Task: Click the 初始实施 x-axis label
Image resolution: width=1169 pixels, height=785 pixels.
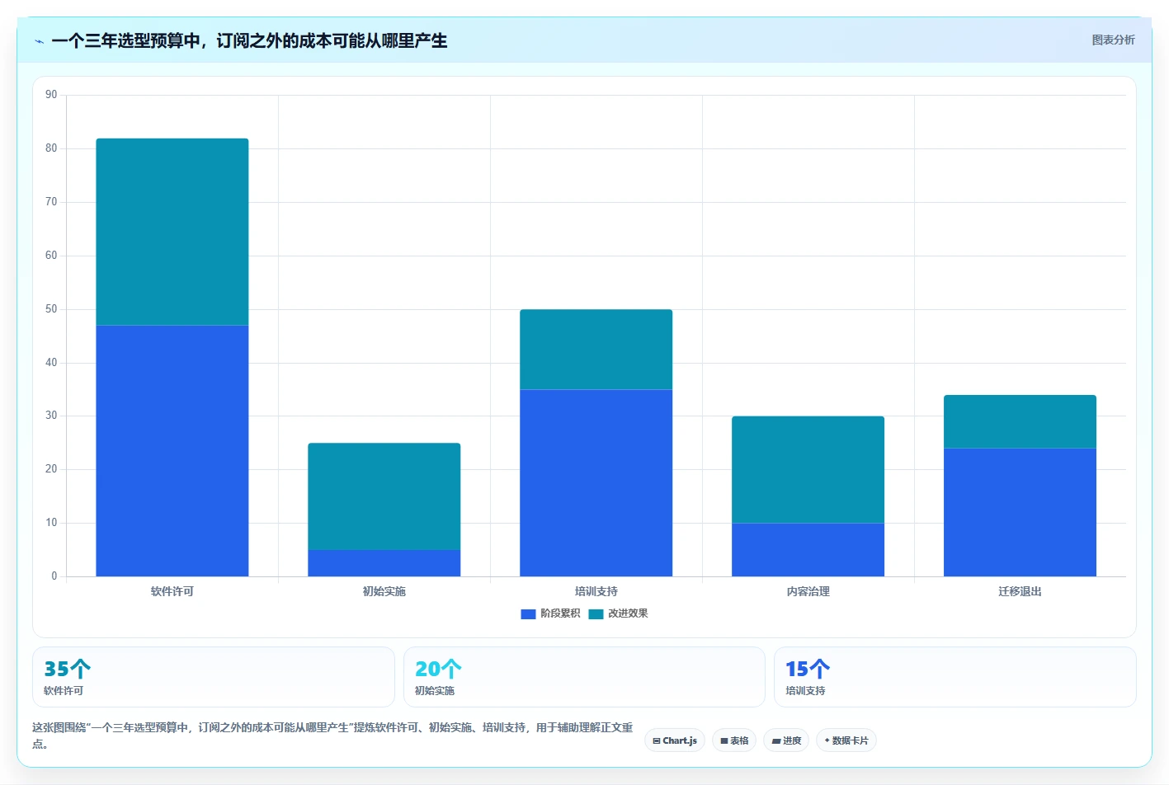Action: tap(384, 591)
